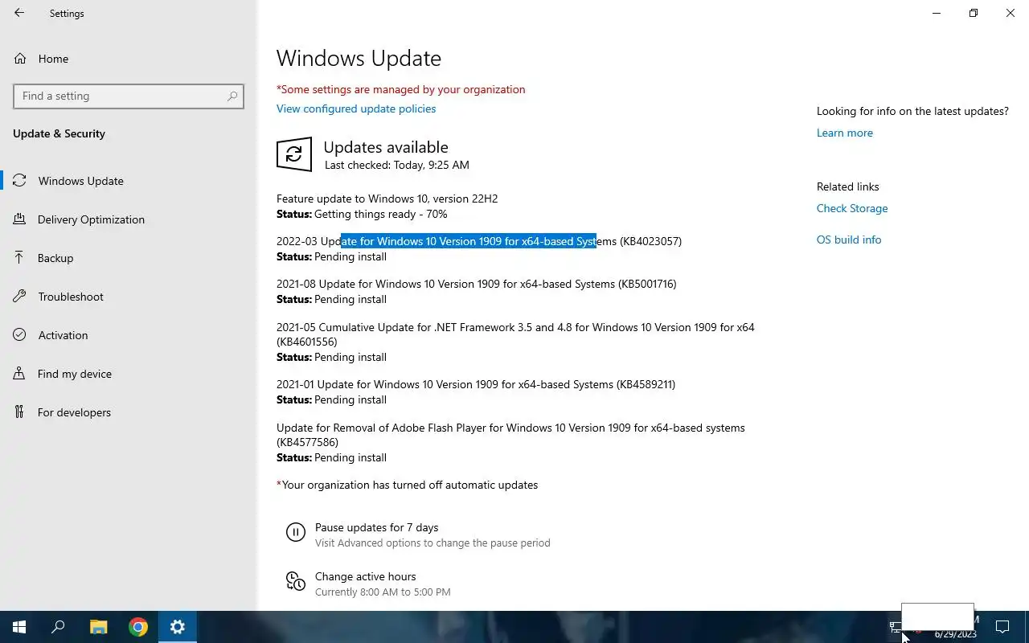This screenshot has width=1029, height=643.
Task: Click the KB5001716 update entry
Action: (x=477, y=284)
